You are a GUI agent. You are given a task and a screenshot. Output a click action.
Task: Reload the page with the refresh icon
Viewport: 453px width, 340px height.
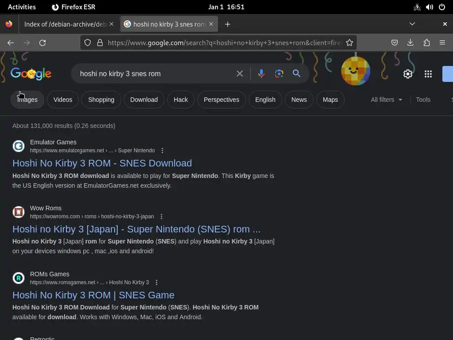(42, 43)
